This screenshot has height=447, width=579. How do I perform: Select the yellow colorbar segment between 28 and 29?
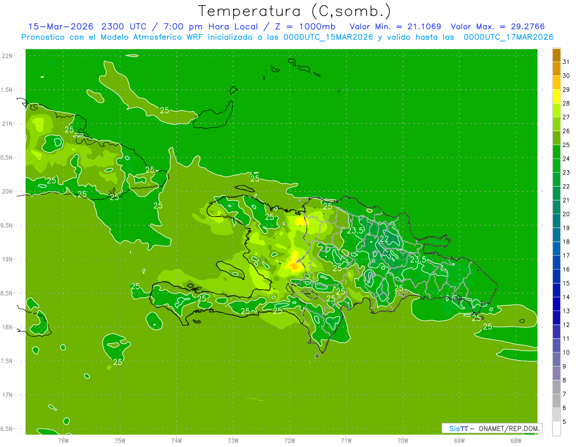pyautogui.click(x=556, y=97)
